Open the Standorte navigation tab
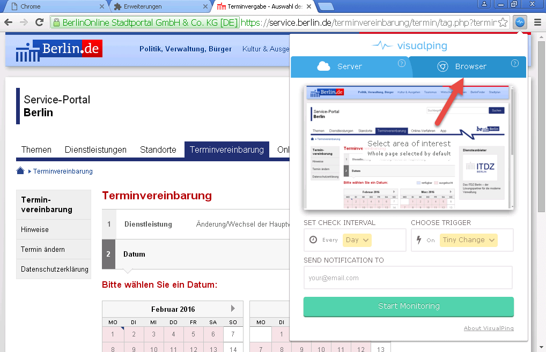546x352 pixels. [x=158, y=149]
